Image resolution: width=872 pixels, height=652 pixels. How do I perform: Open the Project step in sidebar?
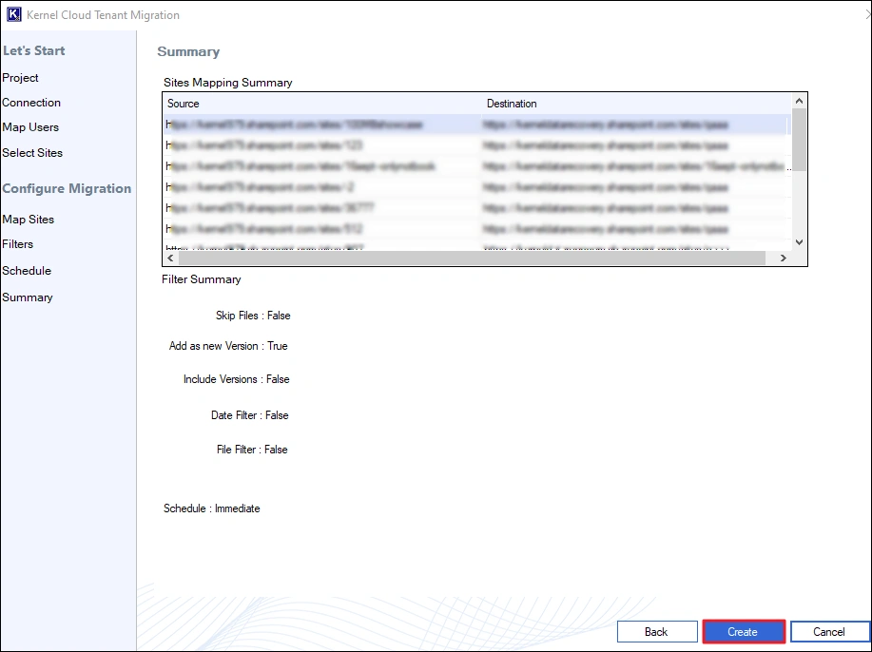click(x=21, y=78)
